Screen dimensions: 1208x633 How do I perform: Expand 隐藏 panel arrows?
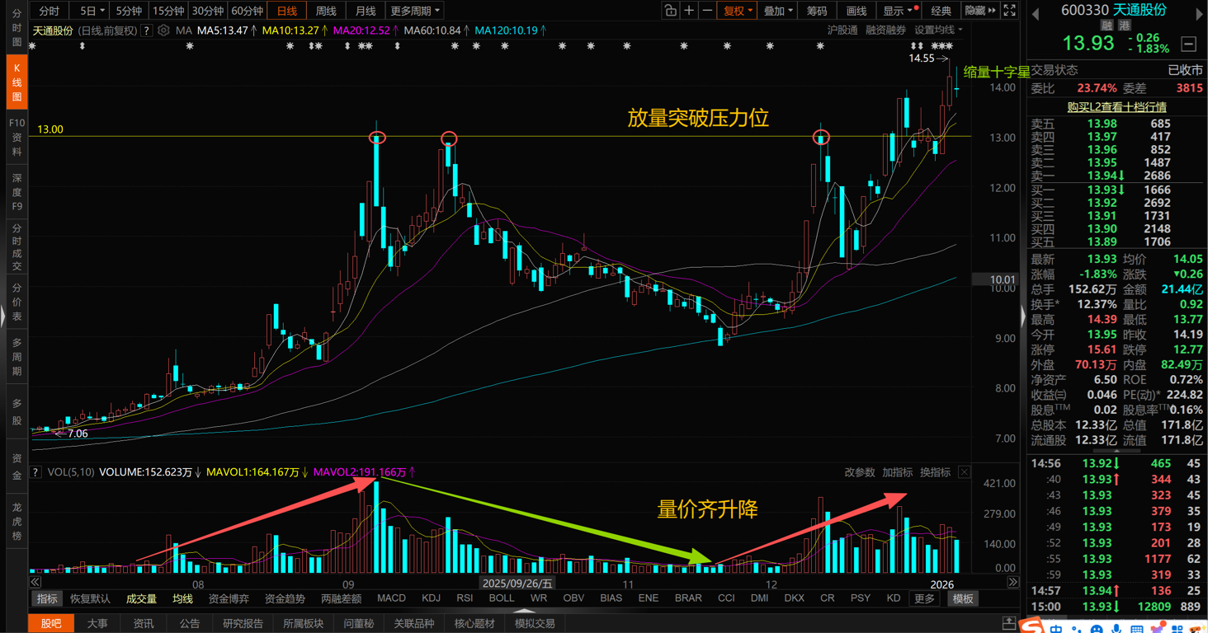[x=980, y=11]
